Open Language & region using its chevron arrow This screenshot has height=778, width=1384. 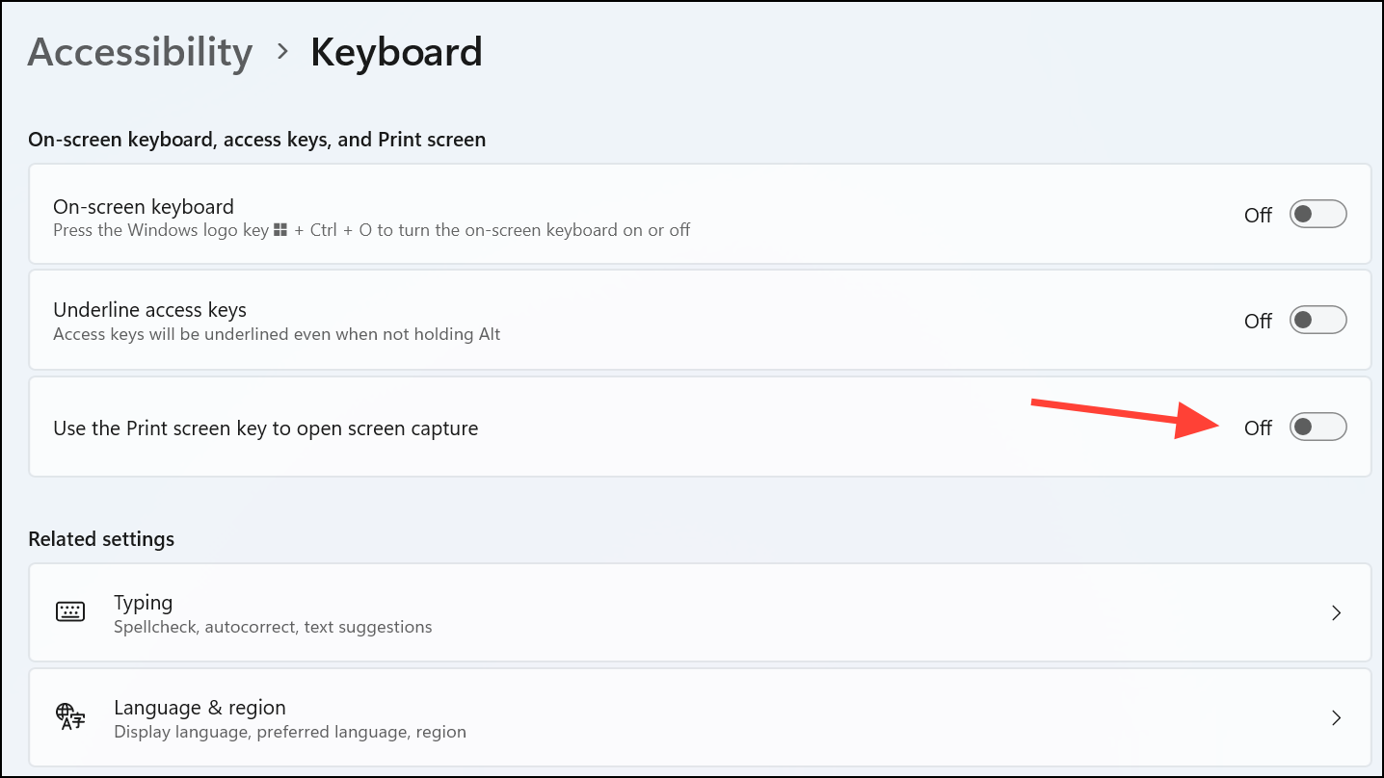click(1336, 717)
